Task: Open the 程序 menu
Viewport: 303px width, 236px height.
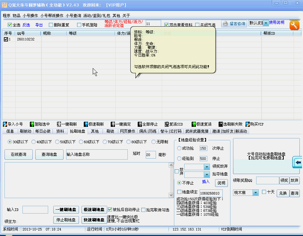Action: [6, 16]
